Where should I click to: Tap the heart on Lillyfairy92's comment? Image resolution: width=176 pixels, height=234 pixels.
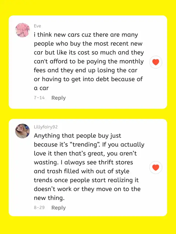(156, 167)
